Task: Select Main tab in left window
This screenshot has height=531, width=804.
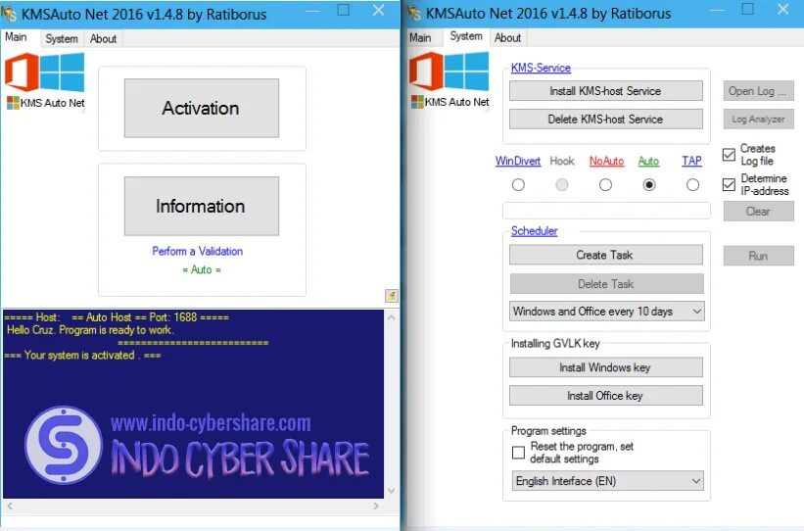Action: 16,37
